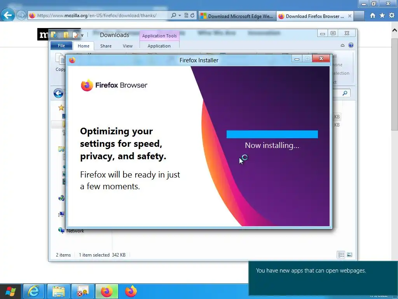Screen dimensions: 398x299
Task: Select Libraries icon in navigation pane
Action: (61, 149)
